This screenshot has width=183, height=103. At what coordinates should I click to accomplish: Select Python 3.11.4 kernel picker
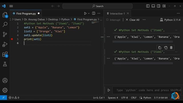170,20
